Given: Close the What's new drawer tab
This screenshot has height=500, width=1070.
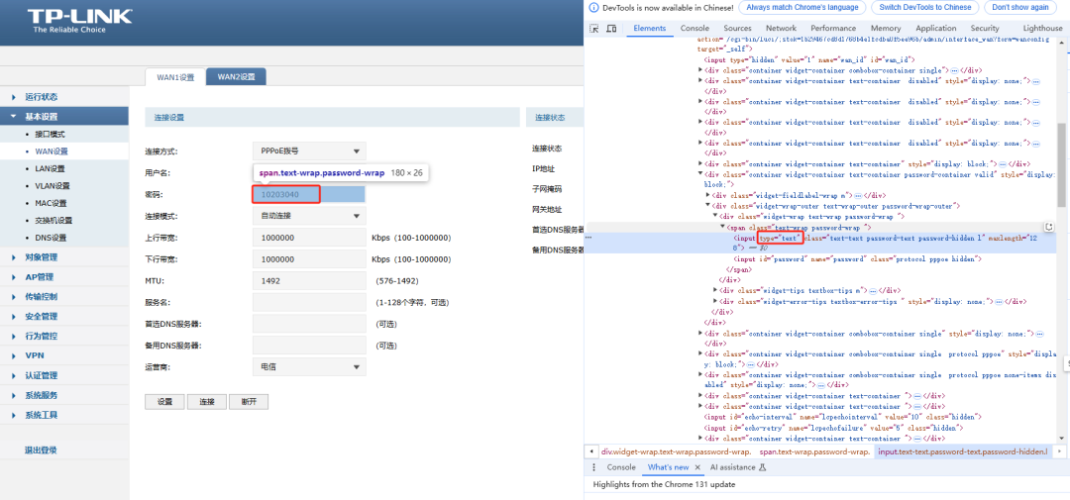Looking at the screenshot, I should 697,467.
